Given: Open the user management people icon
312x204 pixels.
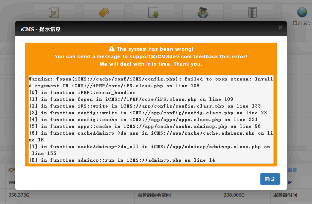Looking at the screenshot, I should (x=203, y=12).
